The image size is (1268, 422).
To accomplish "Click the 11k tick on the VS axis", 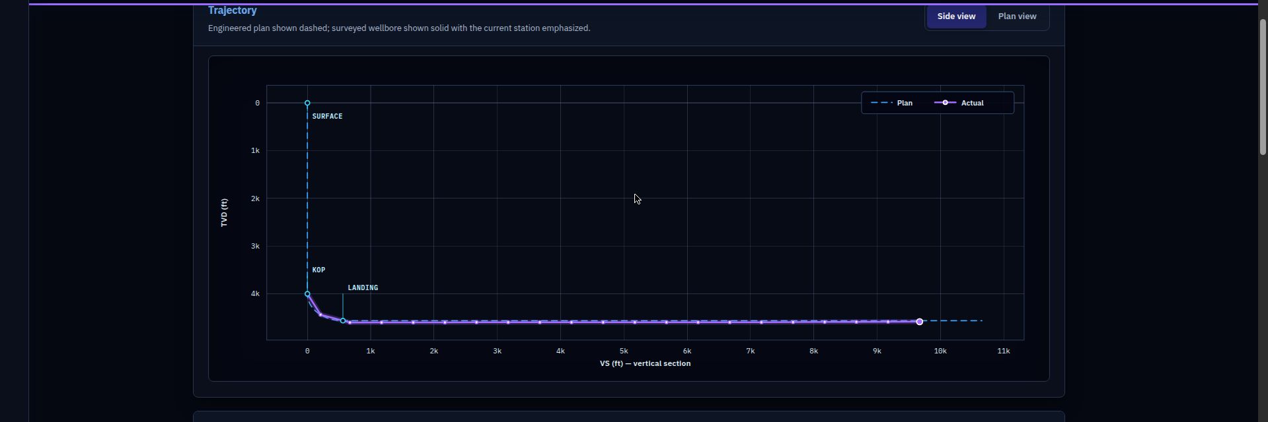I will (1004, 351).
